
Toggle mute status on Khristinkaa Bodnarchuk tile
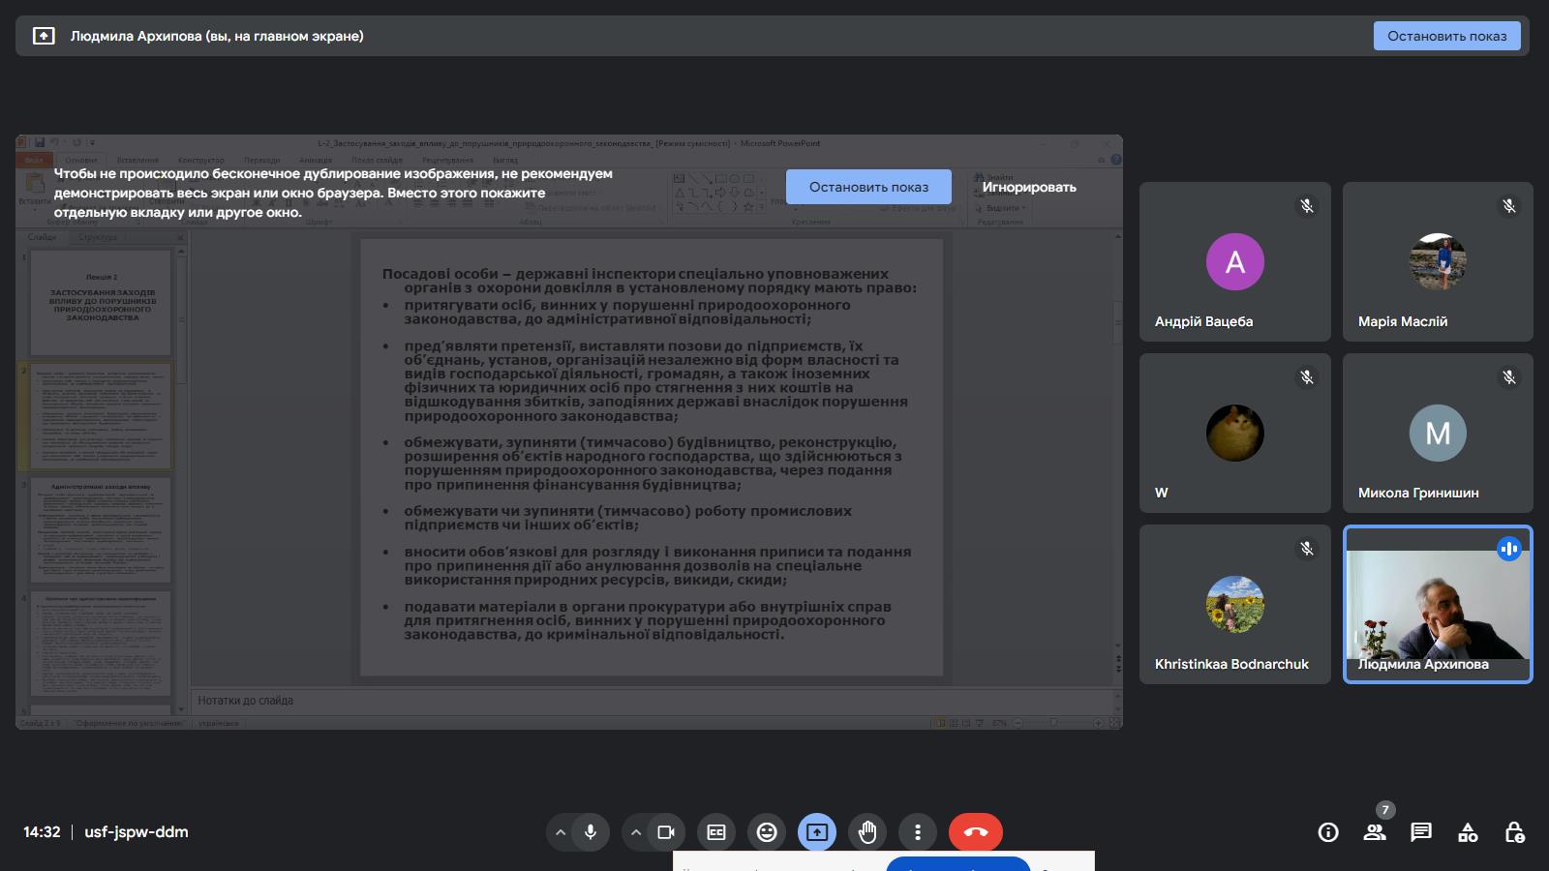(1306, 549)
